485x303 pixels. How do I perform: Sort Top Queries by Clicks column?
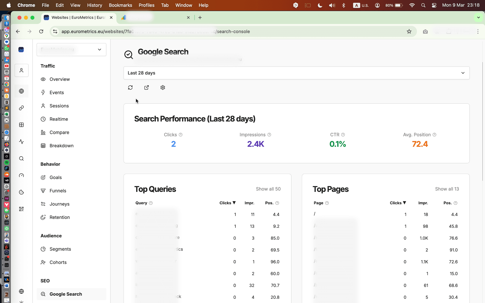point(227,203)
